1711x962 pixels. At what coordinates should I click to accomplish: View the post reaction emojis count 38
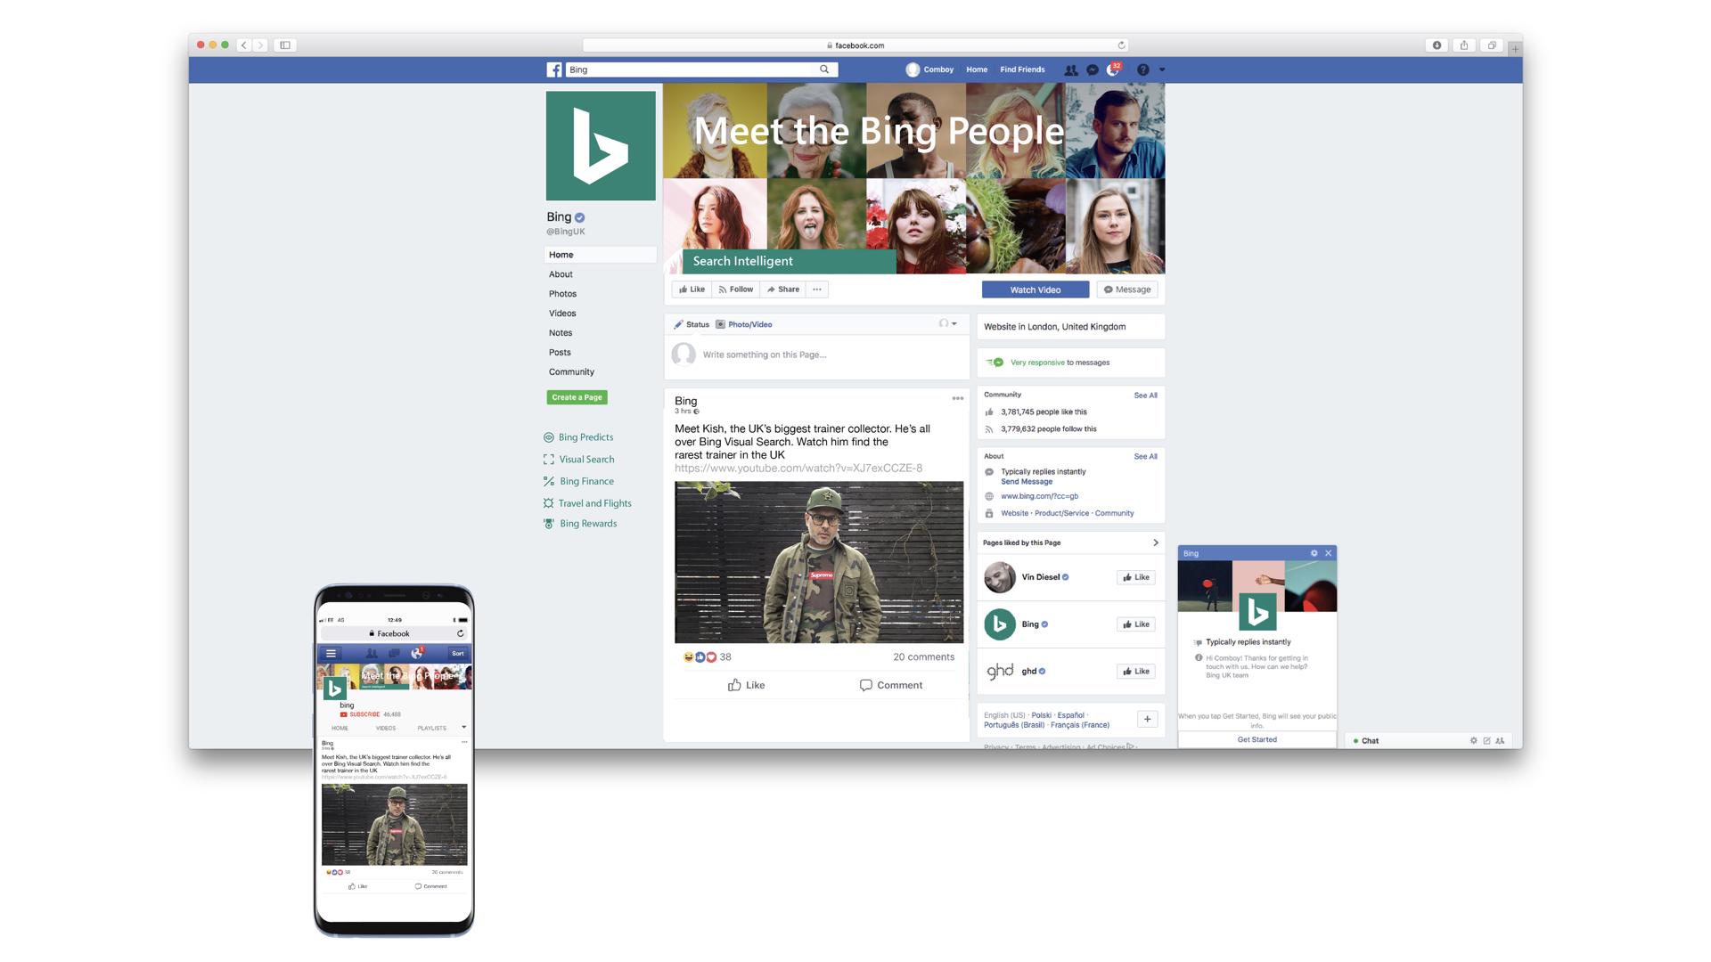707,657
